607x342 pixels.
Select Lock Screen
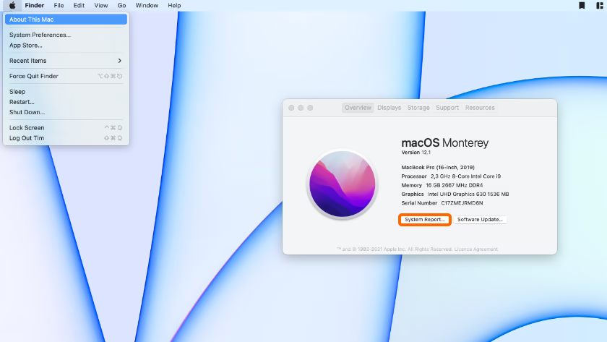click(x=66, y=128)
